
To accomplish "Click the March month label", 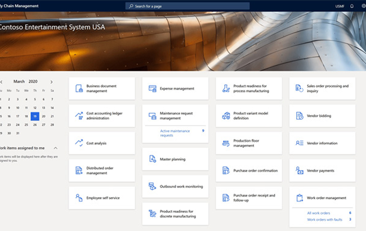I will point(19,81).
